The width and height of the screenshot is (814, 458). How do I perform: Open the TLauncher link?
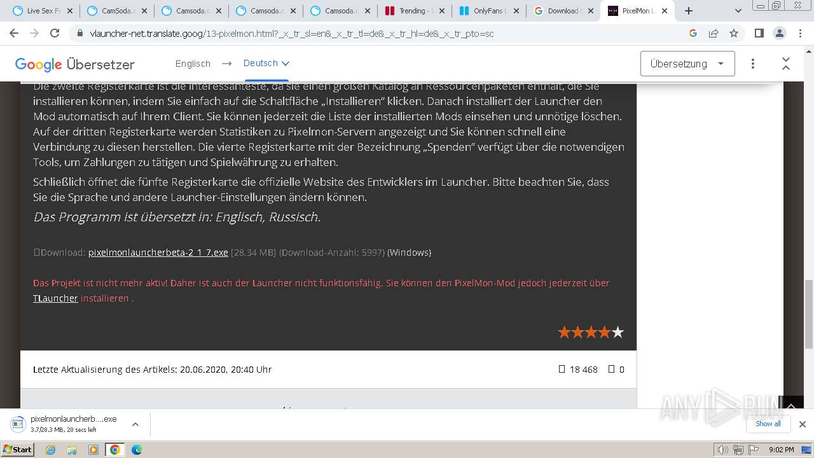[55, 298]
